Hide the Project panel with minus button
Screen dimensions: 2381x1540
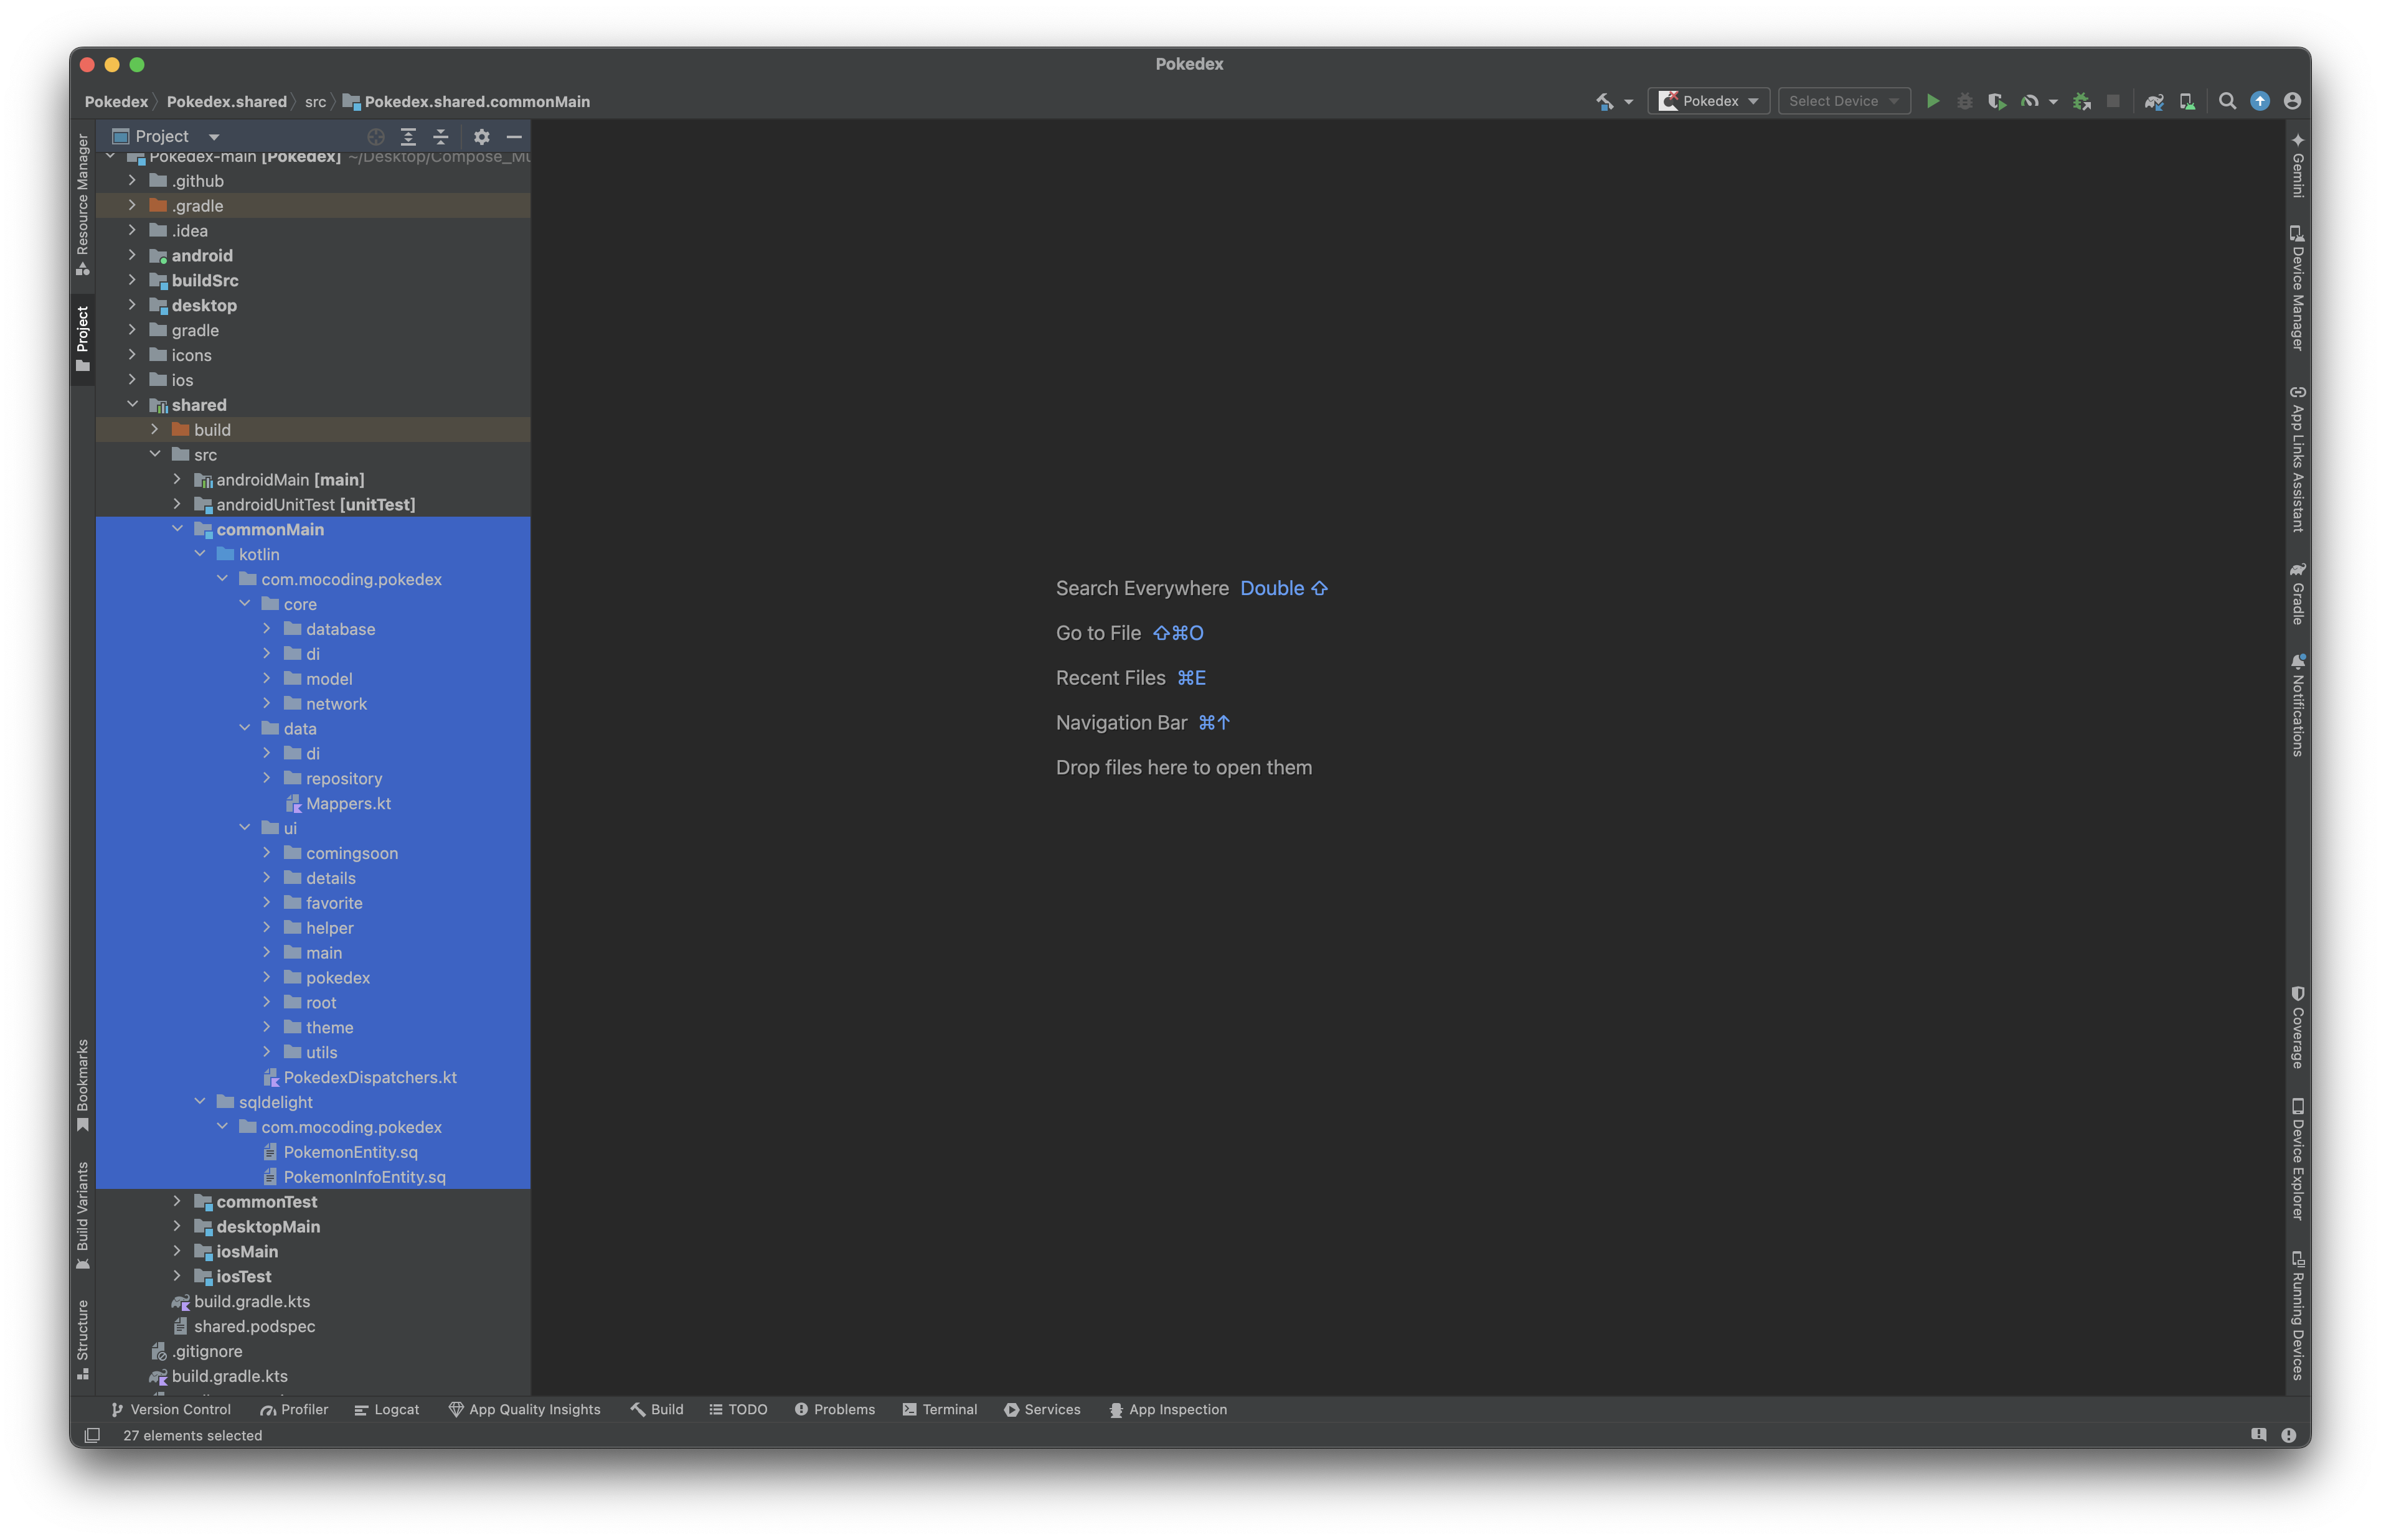tap(514, 137)
